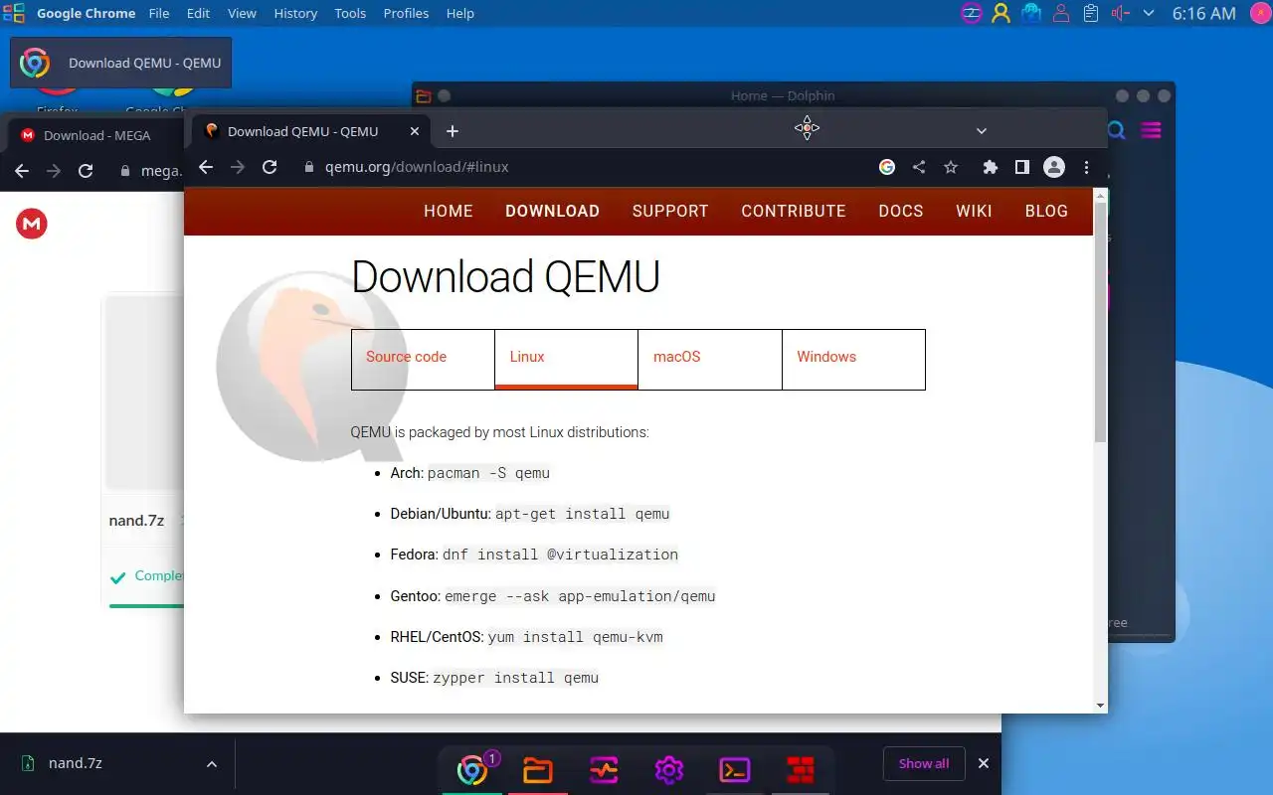This screenshot has width=1273, height=795.
Task: Open the Dolphin hamburger menu
Action: (1151, 130)
